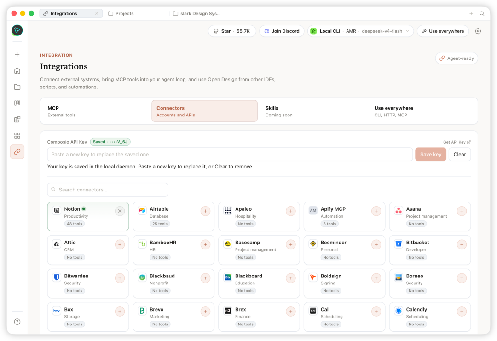This screenshot has height=341, width=497.
Task: Open the four-squares grid icon in the sidebar
Action: (x=17, y=136)
